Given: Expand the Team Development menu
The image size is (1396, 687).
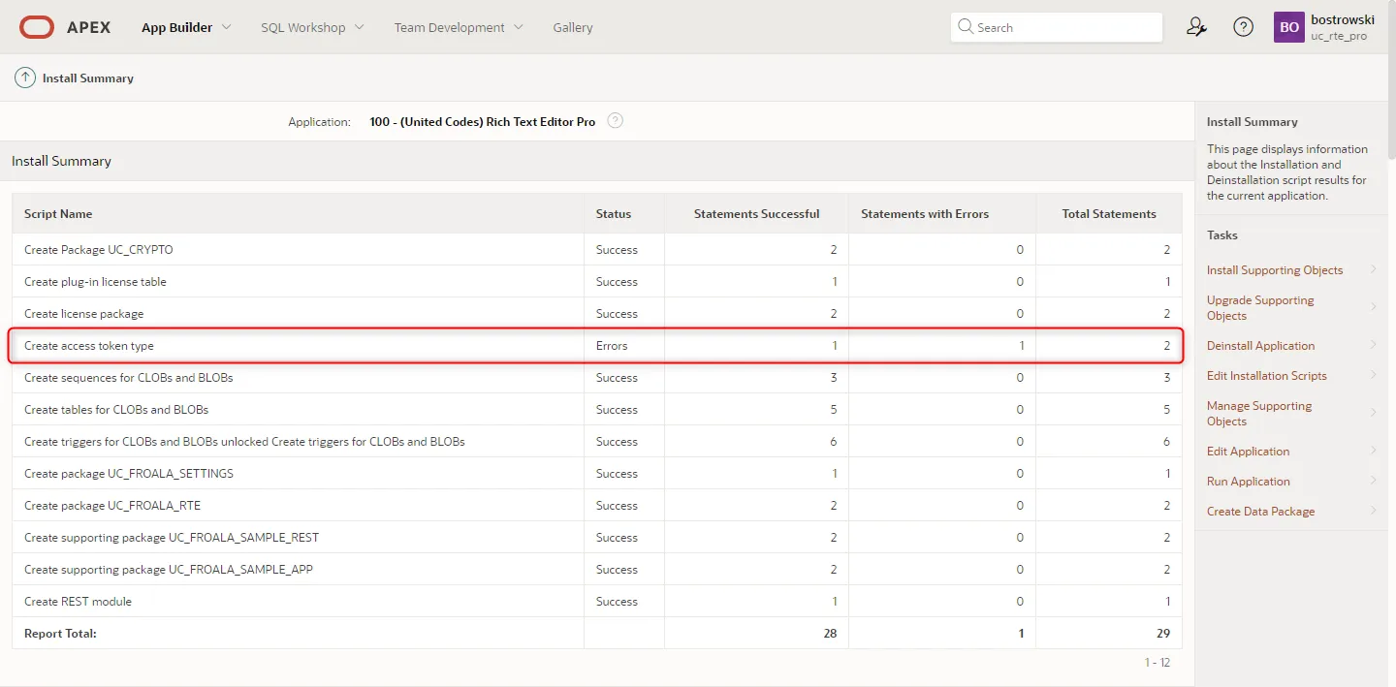Looking at the screenshot, I should 459,27.
